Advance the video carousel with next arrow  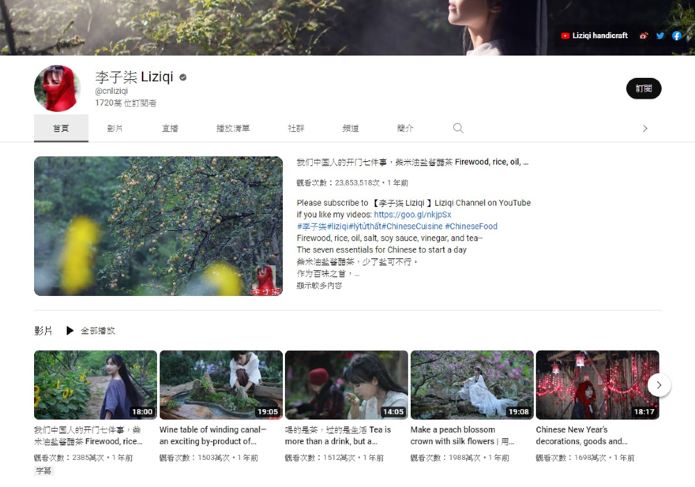659,385
